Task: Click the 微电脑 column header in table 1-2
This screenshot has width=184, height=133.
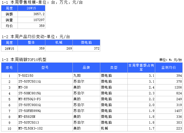Action: [x=86, y=42]
